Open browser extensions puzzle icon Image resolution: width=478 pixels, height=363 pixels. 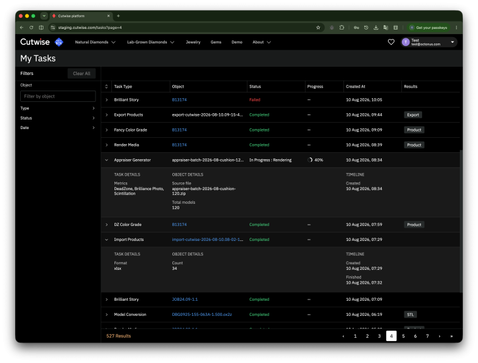(x=342, y=28)
